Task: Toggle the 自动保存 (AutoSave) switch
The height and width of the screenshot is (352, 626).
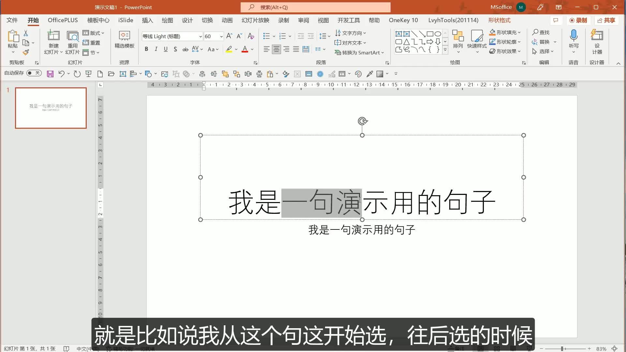Action: coord(34,73)
